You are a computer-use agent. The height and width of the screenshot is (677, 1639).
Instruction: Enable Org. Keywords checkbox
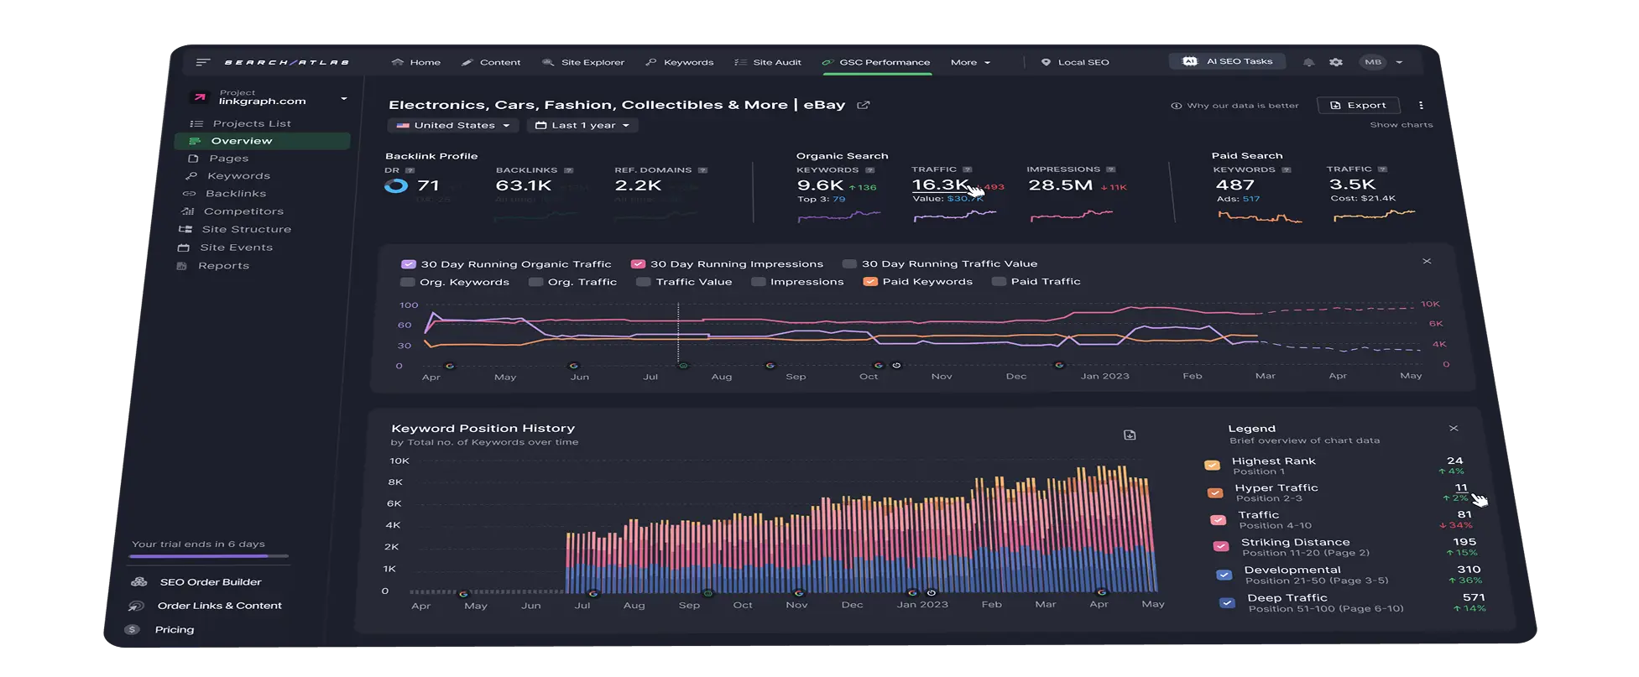pos(408,283)
